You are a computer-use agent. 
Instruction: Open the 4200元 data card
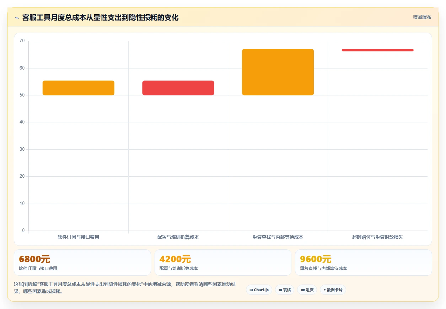coord(223,263)
